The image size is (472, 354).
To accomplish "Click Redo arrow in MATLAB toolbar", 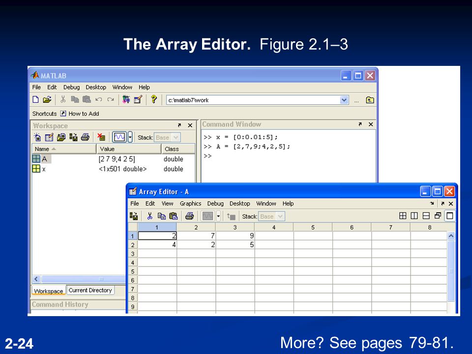I will tap(111, 99).
